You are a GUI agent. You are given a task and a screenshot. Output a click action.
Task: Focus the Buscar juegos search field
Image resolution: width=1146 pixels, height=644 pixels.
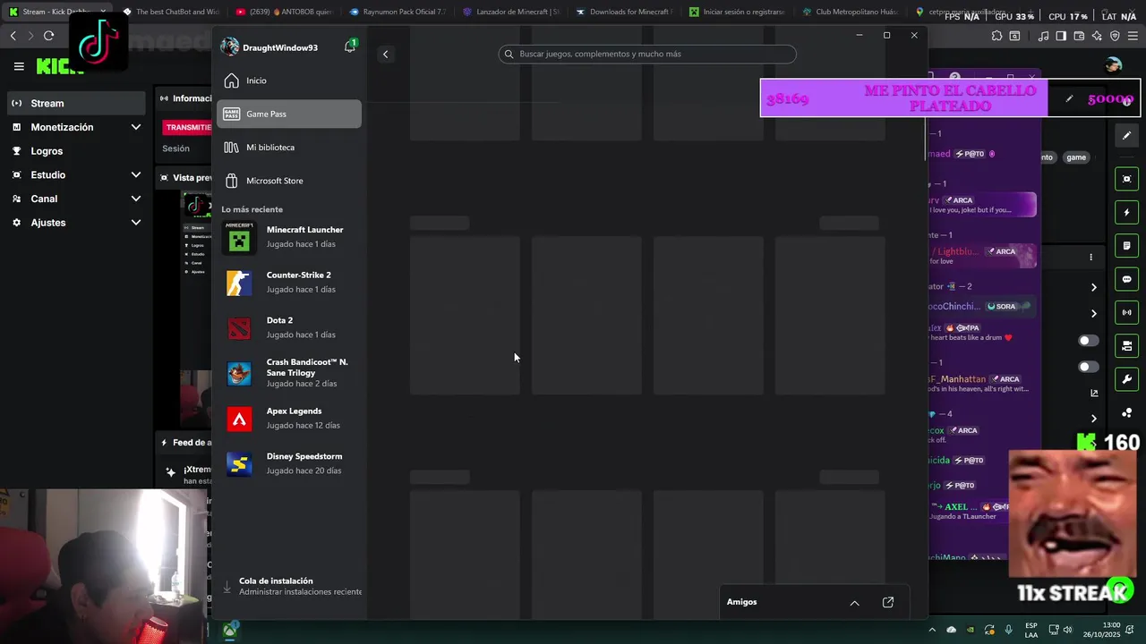(647, 54)
